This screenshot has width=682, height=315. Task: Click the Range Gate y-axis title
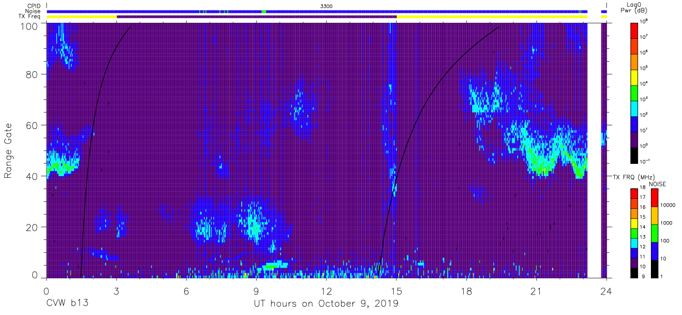(8, 150)
